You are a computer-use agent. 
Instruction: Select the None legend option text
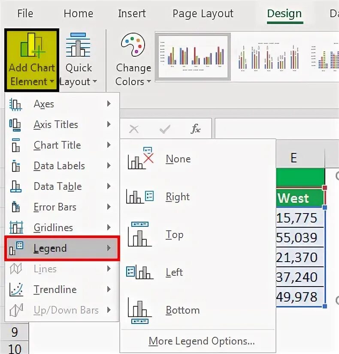point(178,159)
